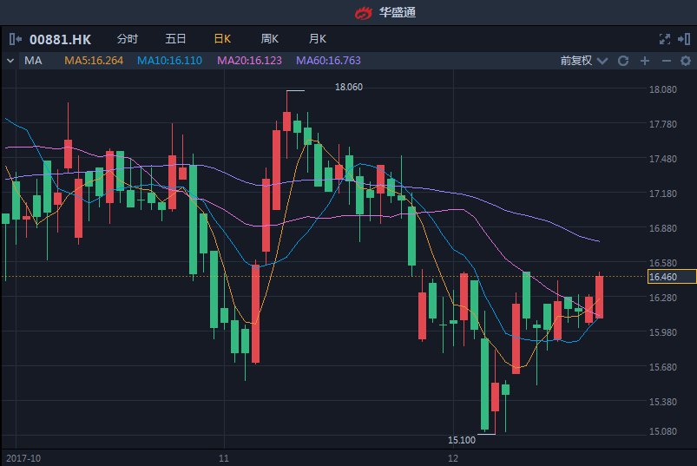
Task: Select the 周K weekly candlestick tab
Action: [x=270, y=39]
